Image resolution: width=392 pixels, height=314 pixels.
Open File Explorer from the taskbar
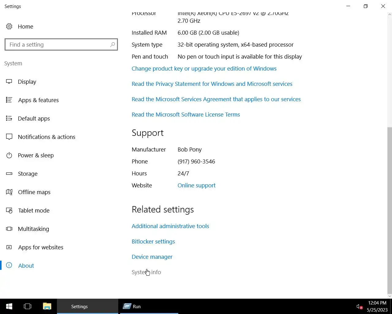(x=47, y=306)
